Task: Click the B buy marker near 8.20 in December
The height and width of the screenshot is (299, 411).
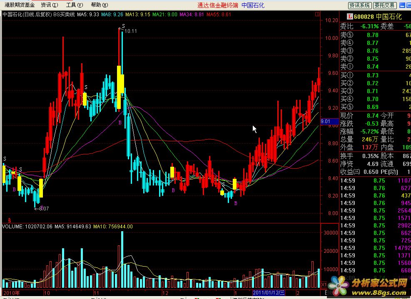Action: (173, 190)
